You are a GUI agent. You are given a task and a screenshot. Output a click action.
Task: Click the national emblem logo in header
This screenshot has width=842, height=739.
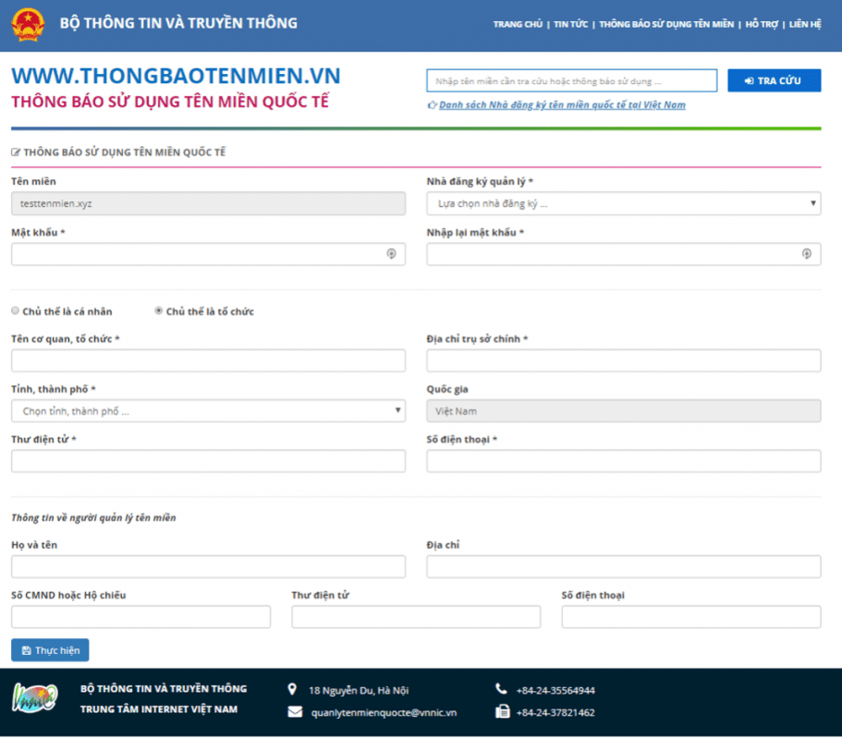[x=28, y=25]
